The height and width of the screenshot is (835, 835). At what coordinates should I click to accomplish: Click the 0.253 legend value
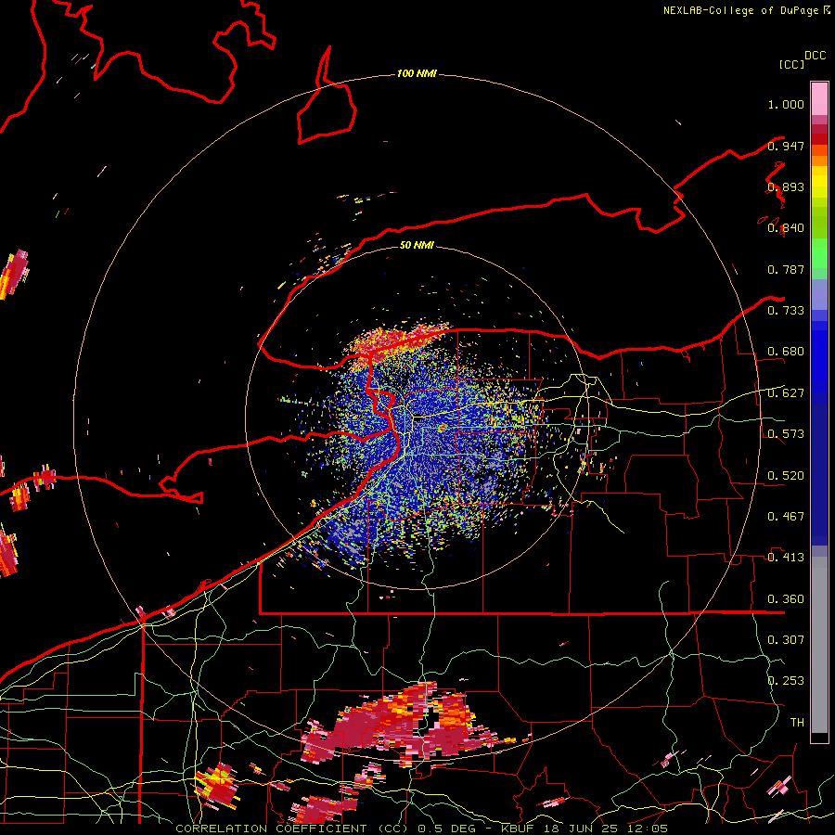point(786,681)
